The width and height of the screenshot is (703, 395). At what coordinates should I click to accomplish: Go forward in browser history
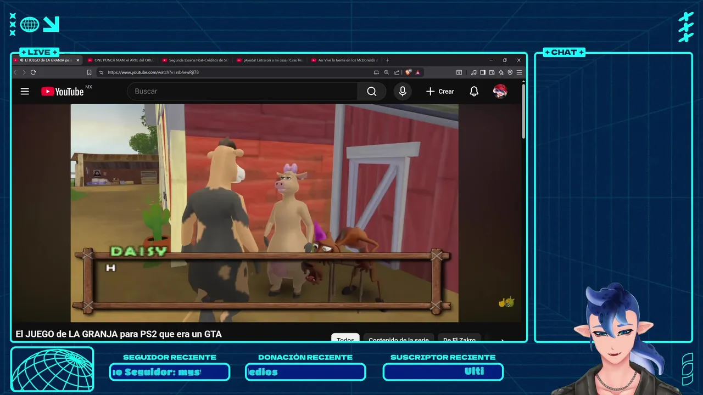24,72
